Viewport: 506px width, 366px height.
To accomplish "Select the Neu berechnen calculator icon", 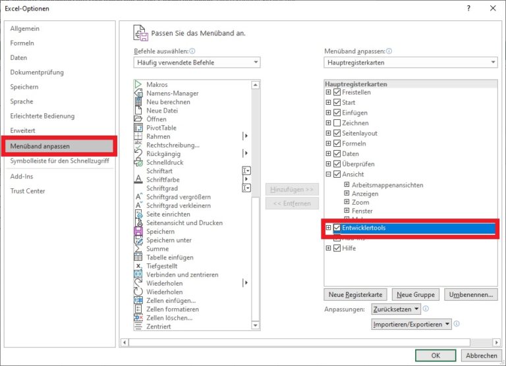I will (x=138, y=101).
